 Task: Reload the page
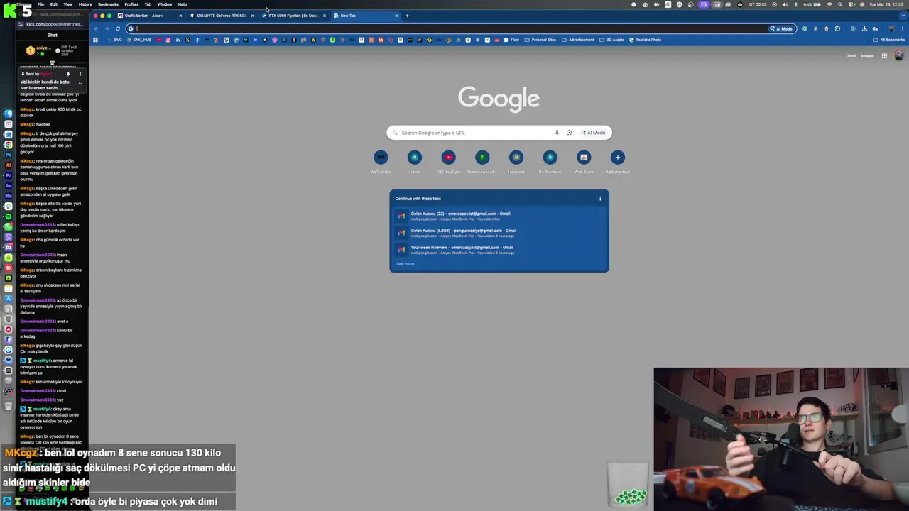tap(118, 28)
